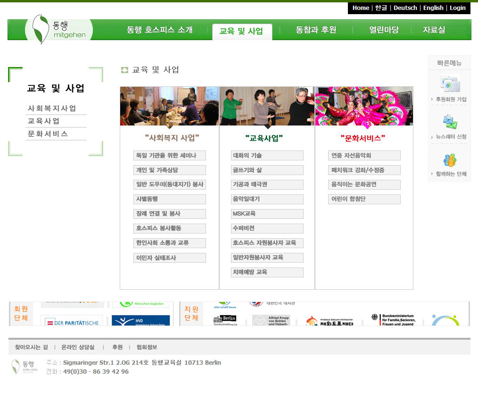Open 기공과 태극권 course
The image size is (478, 393).
(267, 184)
